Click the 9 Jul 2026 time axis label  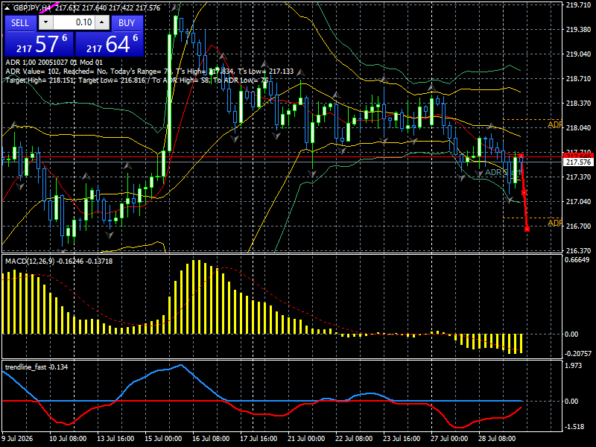pos(17,439)
